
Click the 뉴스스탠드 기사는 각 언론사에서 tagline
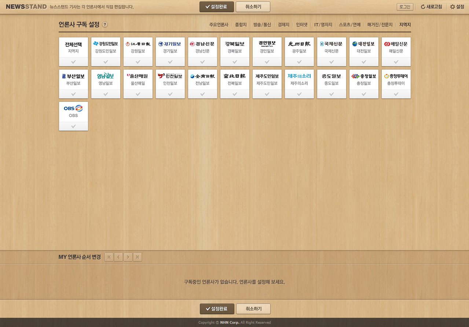tap(92, 7)
